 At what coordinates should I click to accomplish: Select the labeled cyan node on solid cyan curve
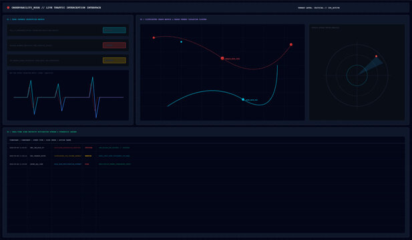tap(243, 99)
